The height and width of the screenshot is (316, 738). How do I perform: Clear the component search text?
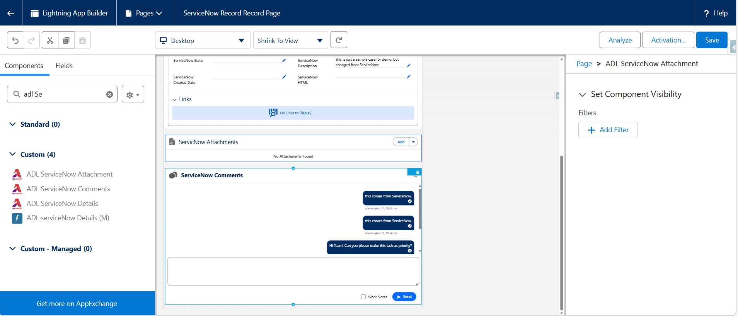click(109, 94)
